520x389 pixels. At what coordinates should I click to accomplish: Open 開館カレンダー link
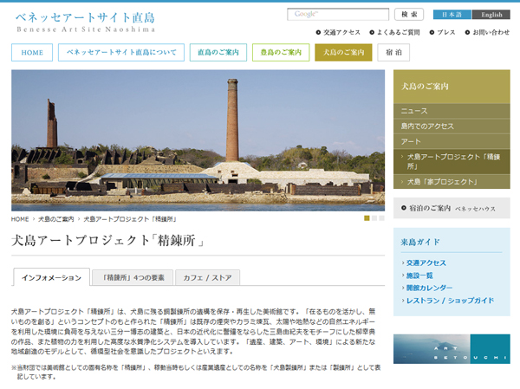(429, 288)
